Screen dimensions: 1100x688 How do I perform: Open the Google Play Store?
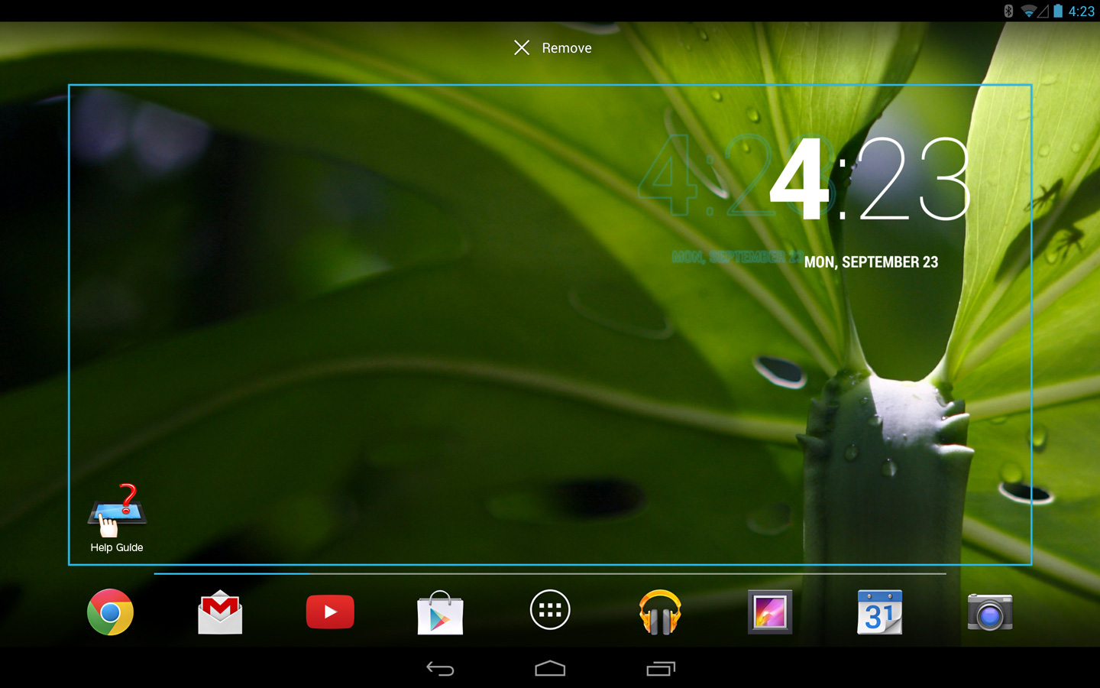(440, 612)
